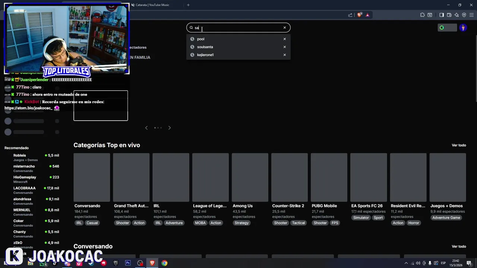
Task: Click into the Kick search input field
Action: [238, 28]
